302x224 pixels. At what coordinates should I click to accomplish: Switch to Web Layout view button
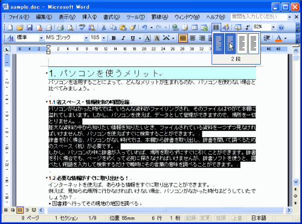(13, 210)
